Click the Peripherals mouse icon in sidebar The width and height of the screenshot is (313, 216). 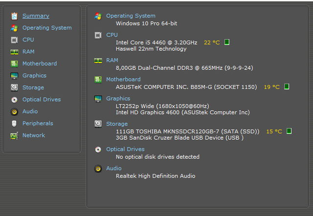[x=14, y=124]
